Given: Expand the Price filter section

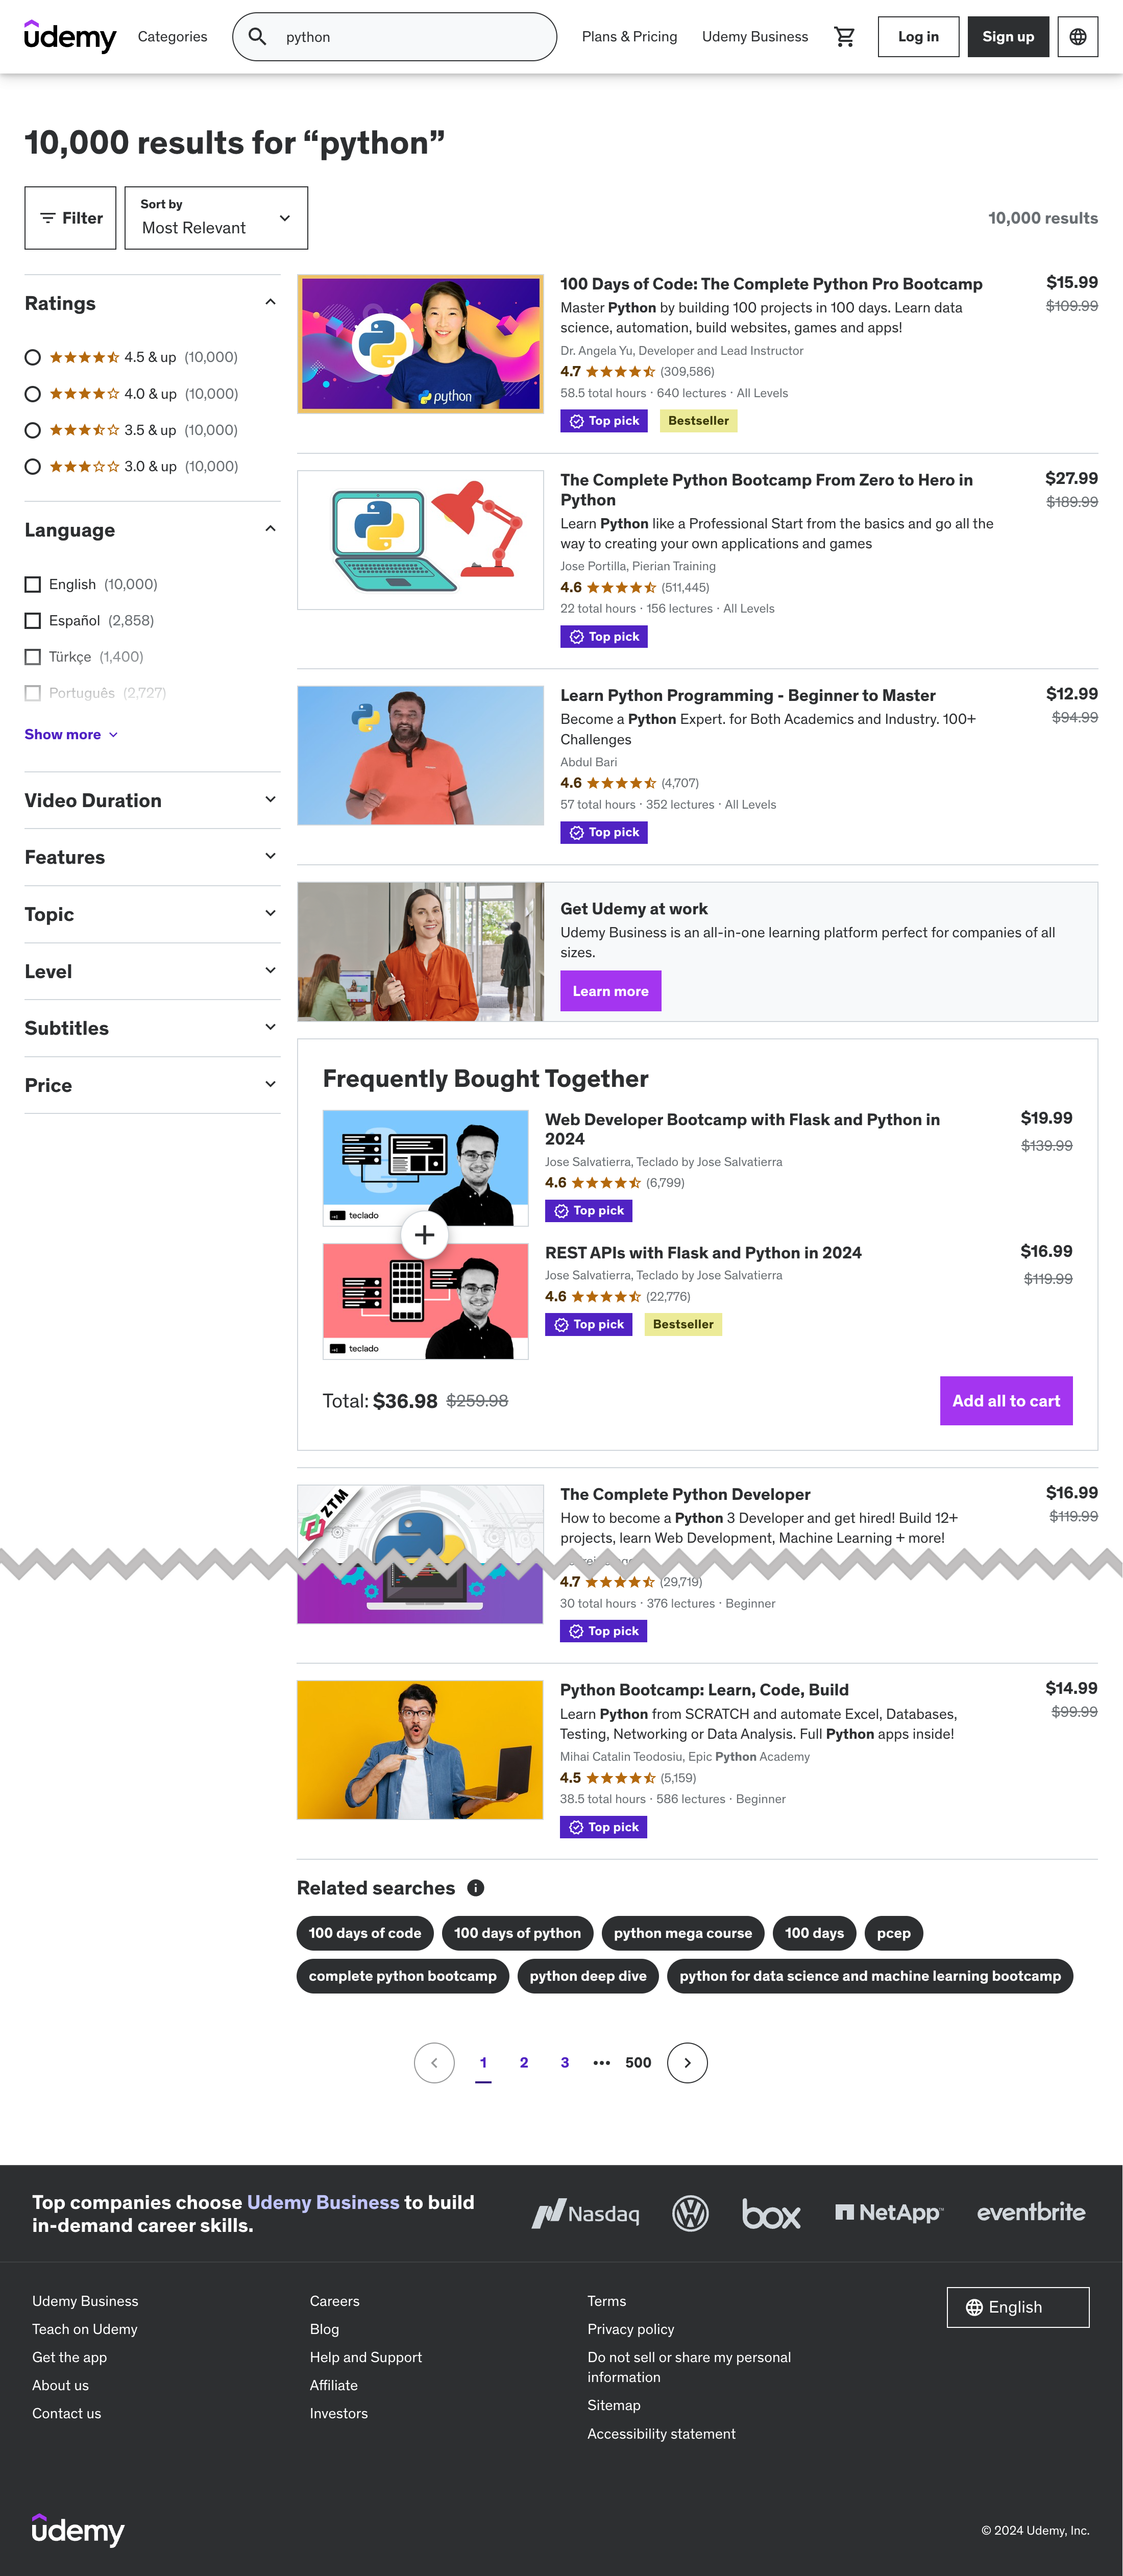Looking at the screenshot, I should (152, 1085).
